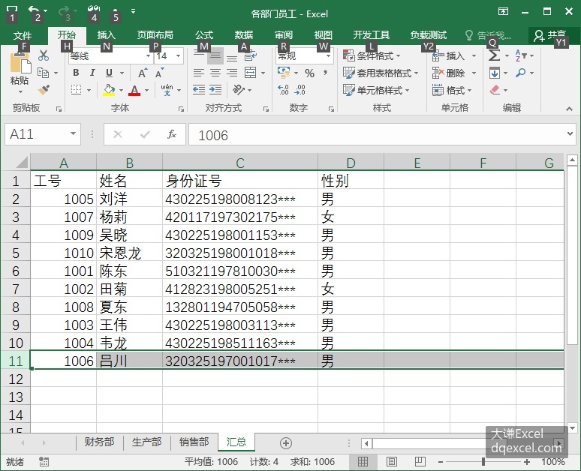The image size is (581, 471).
Task: Click the Clear eraser icon
Action: coord(495,89)
